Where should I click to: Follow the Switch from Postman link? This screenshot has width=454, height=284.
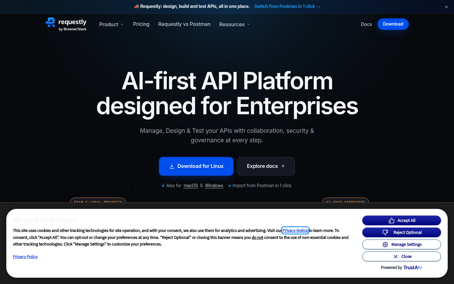pyautogui.click(x=287, y=6)
